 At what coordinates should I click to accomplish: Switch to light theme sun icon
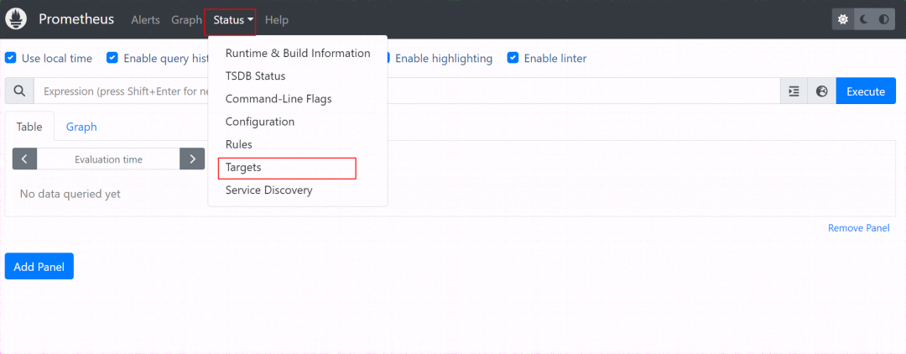(x=843, y=19)
